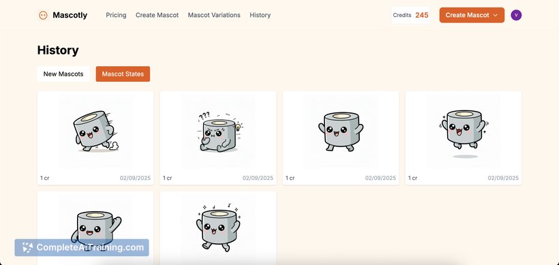Select History in the top navigation
Image resolution: width=559 pixels, height=265 pixels.
260,15
